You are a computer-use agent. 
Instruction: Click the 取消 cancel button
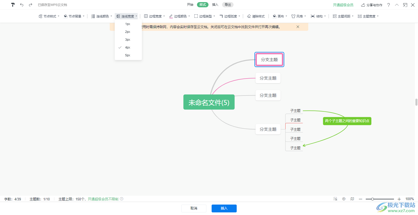tap(194, 208)
